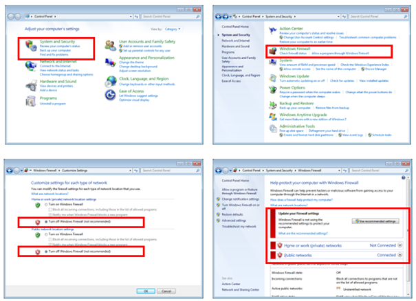Select Programs in System and Security sidebar
Image resolution: width=416 pixels, height=301 pixels.
[228, 52]
